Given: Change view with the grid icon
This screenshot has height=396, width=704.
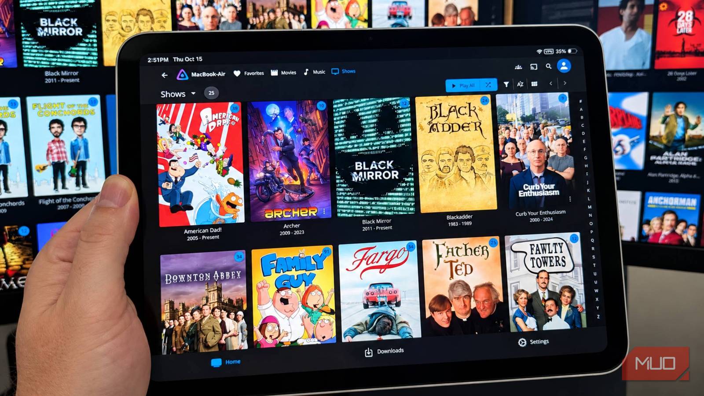Looking at the screenshot, I should [534, 84].
